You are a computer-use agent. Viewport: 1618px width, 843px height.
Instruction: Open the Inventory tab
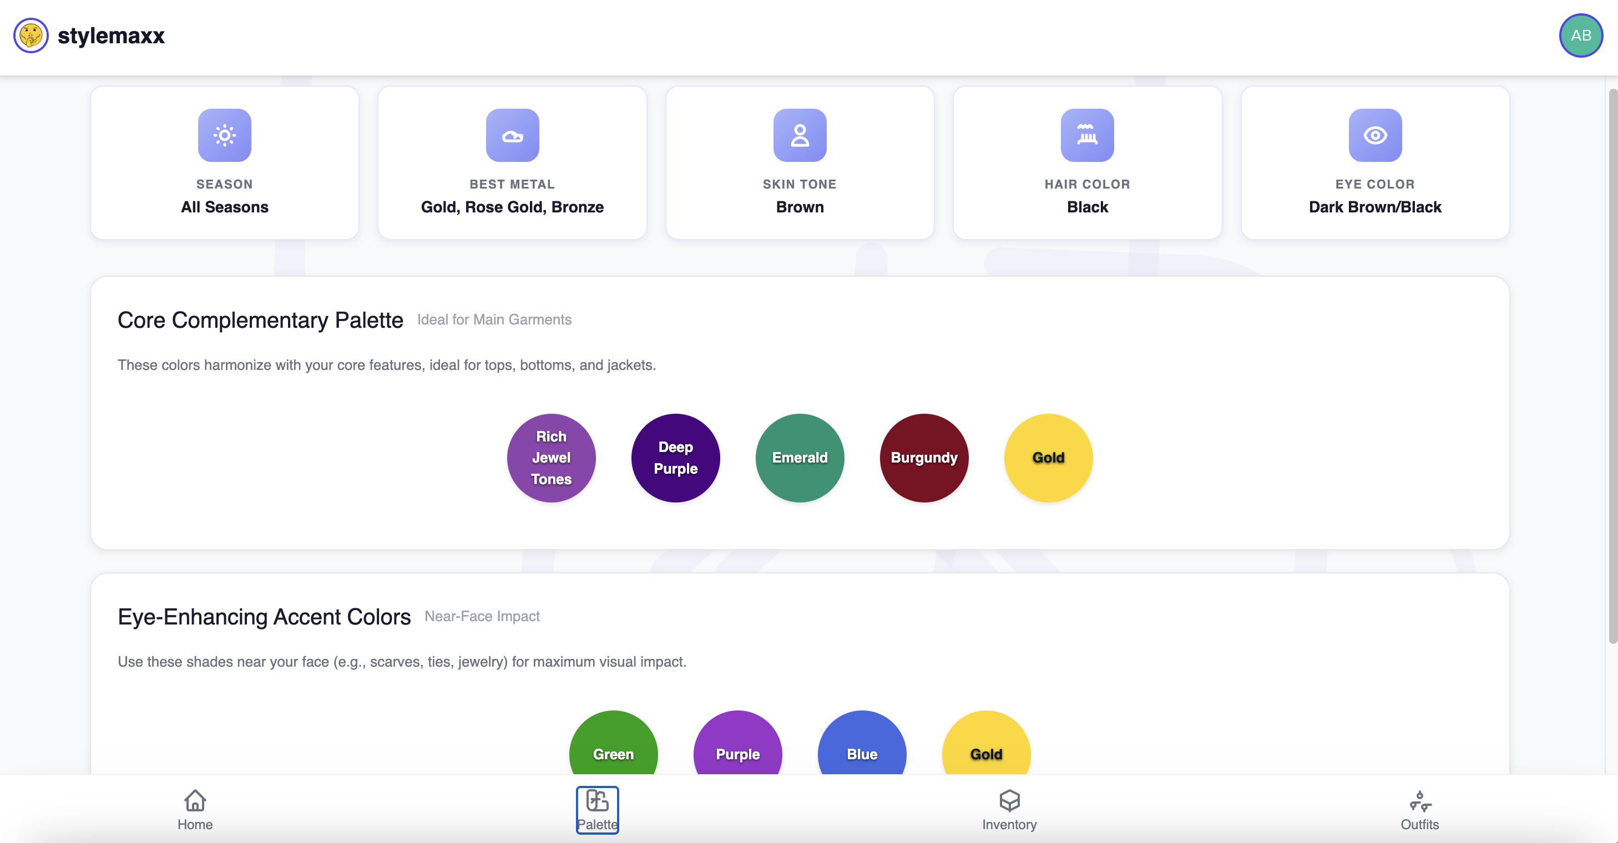(1009, 810)
